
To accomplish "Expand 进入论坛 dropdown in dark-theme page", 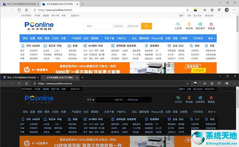I will coord(198,89).
